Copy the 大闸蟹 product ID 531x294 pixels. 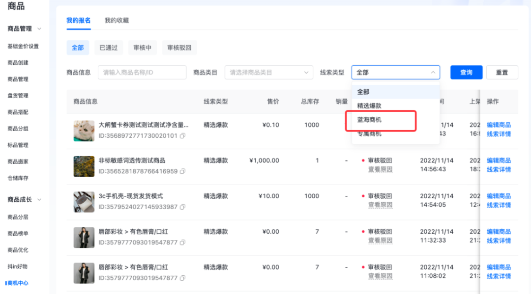(182, 134)
